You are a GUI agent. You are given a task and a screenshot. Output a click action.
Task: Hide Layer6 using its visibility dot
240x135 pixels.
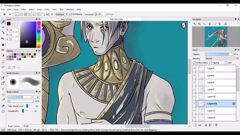coord(194,75)
